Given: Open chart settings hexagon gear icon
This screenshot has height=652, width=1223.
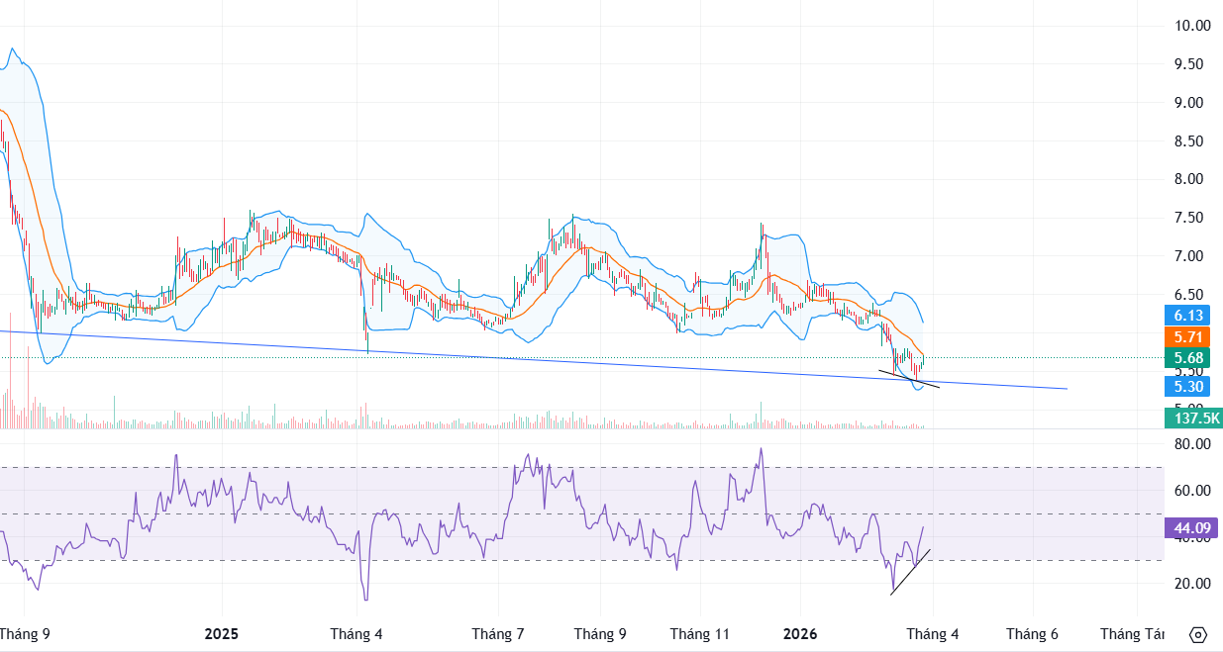Looking at the screenshot, I should (1197, 634).
